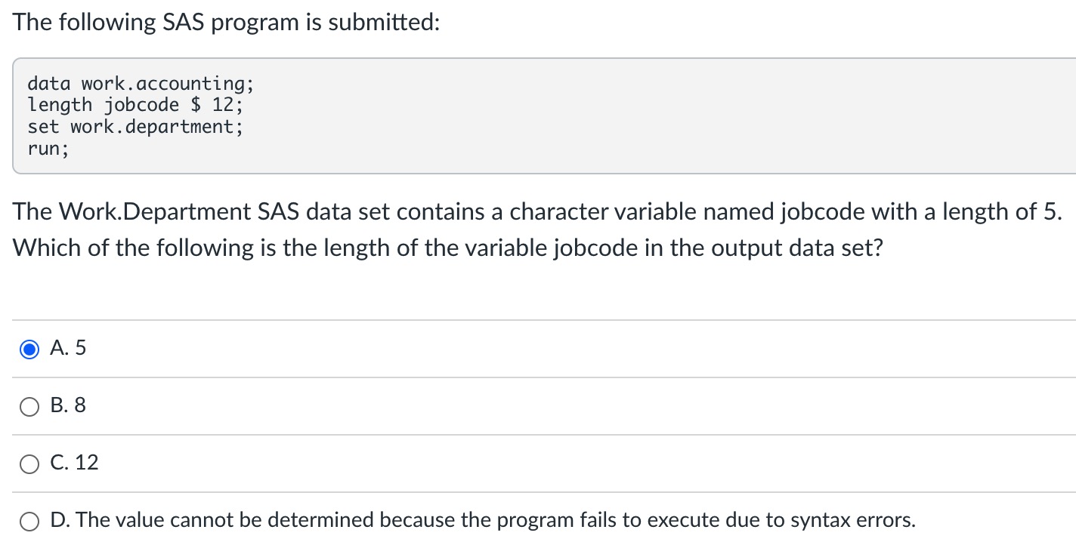Click the 'B. 8' answer label text
Viewport: 1076px width, 542px height.
point(68,406)
